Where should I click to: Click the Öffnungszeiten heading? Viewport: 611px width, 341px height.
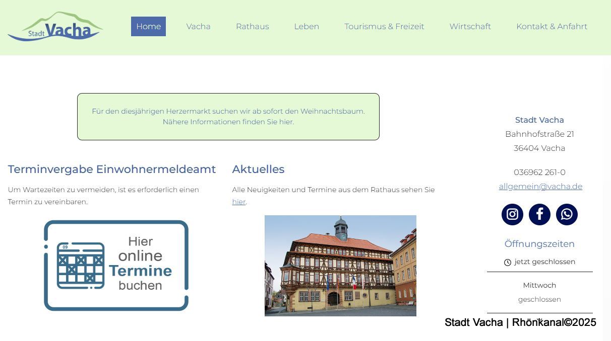coord(539,244)
